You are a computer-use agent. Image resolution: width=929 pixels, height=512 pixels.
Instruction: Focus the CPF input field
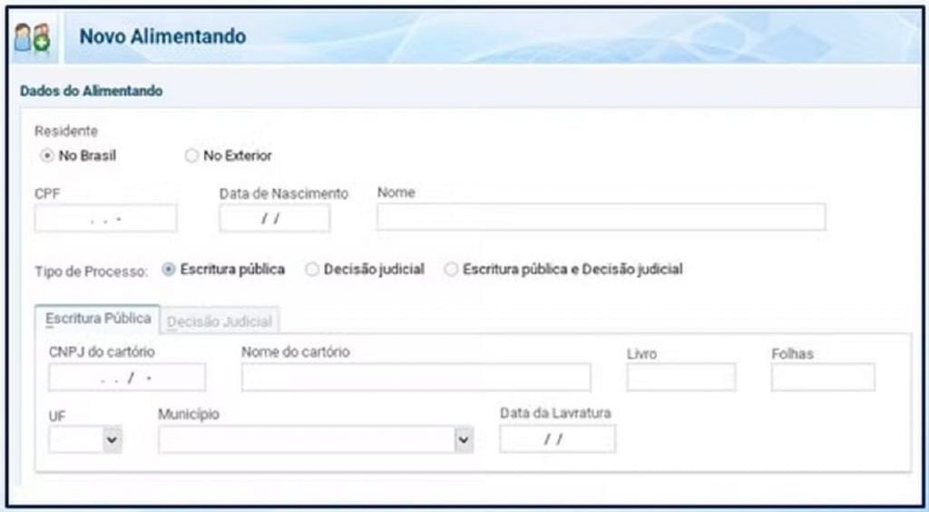tap(105, 219)
